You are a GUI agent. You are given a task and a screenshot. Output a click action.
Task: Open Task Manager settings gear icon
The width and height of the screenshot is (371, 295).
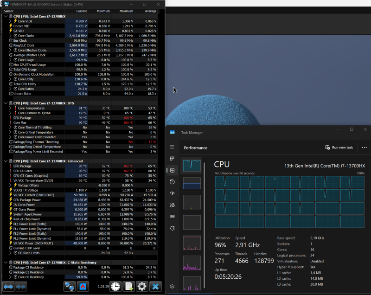172,286
